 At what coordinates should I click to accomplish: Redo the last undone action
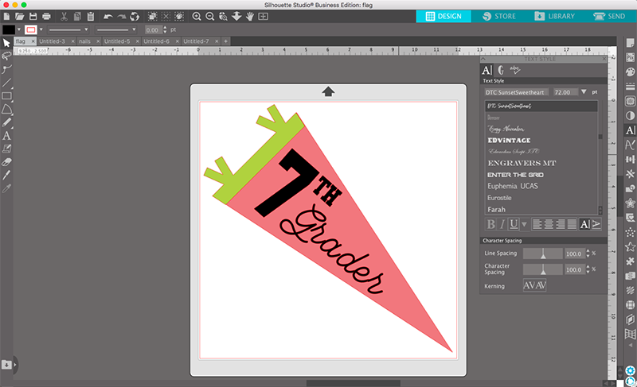click(122, 16)
